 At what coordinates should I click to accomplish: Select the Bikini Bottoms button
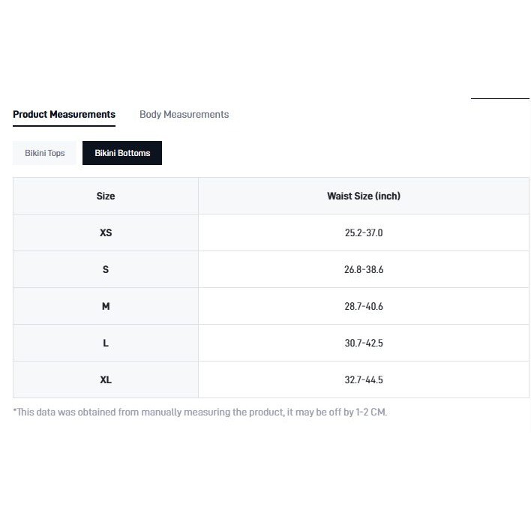(122, 153)
